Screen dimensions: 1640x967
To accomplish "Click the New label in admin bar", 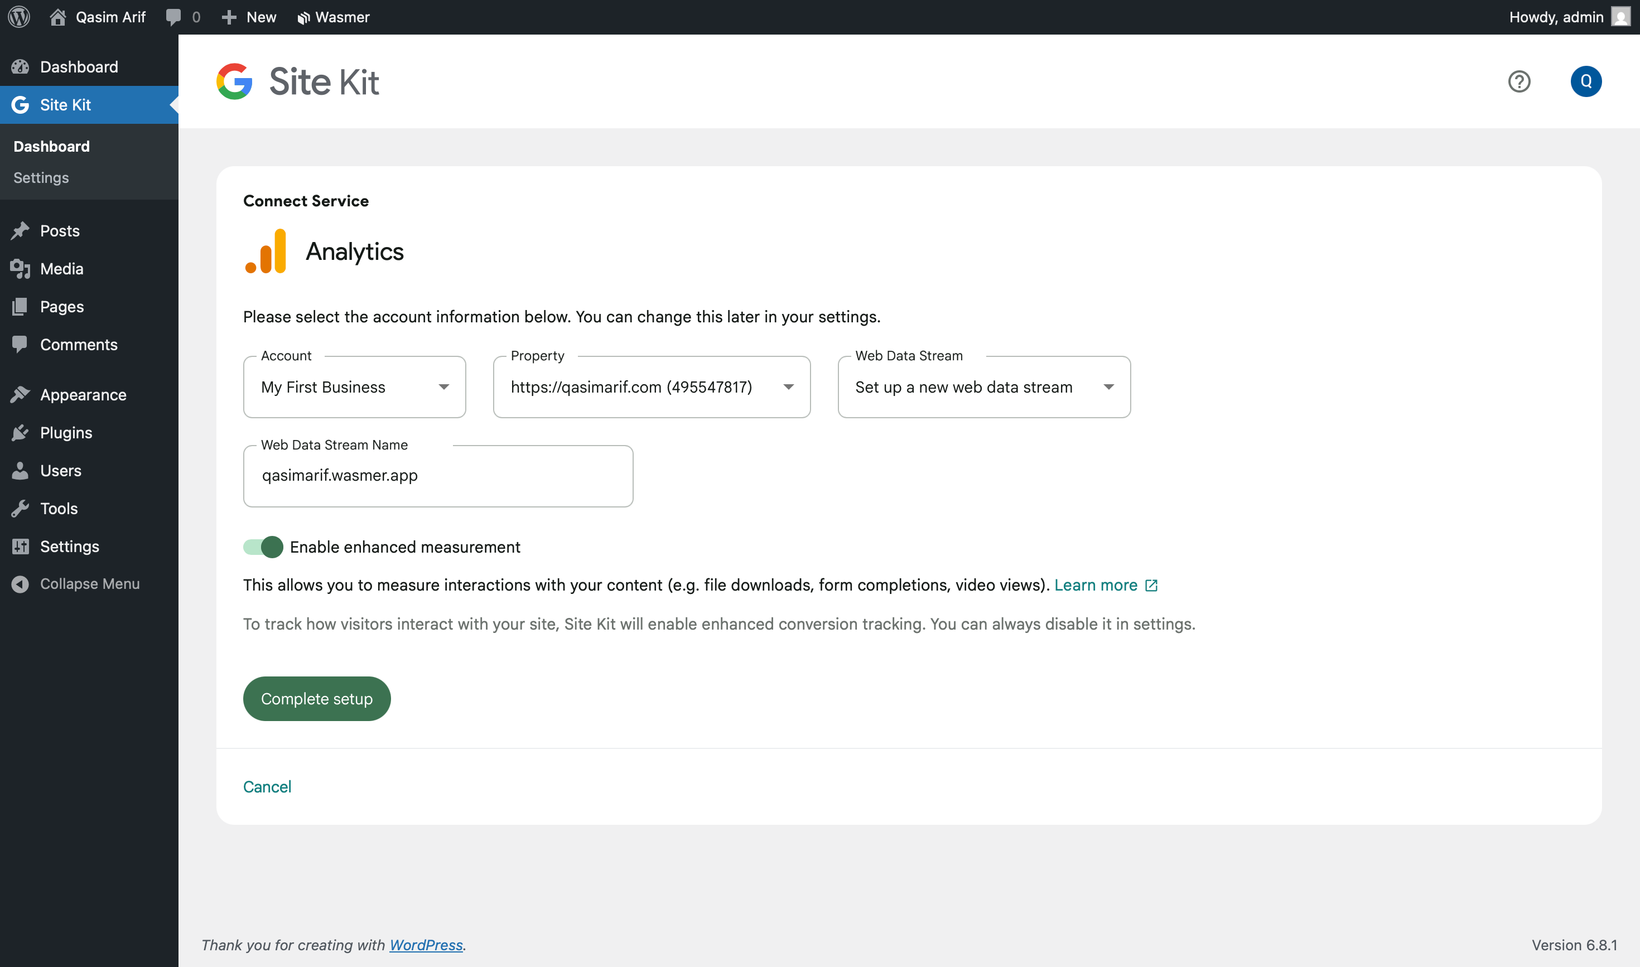I will pos(262,17).
